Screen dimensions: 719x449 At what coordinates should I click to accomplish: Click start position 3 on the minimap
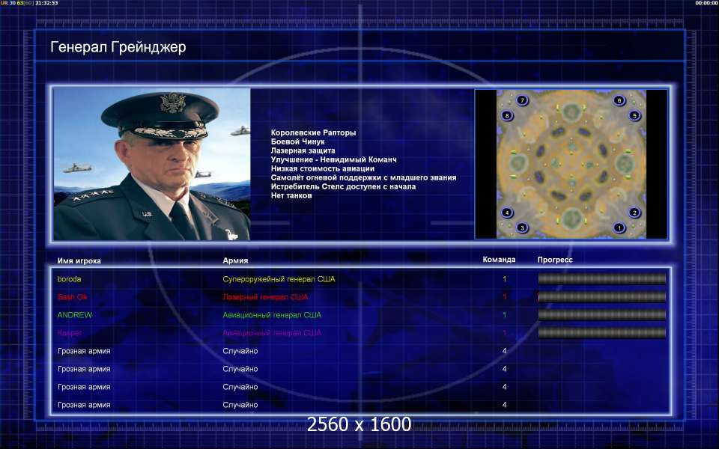522,227
